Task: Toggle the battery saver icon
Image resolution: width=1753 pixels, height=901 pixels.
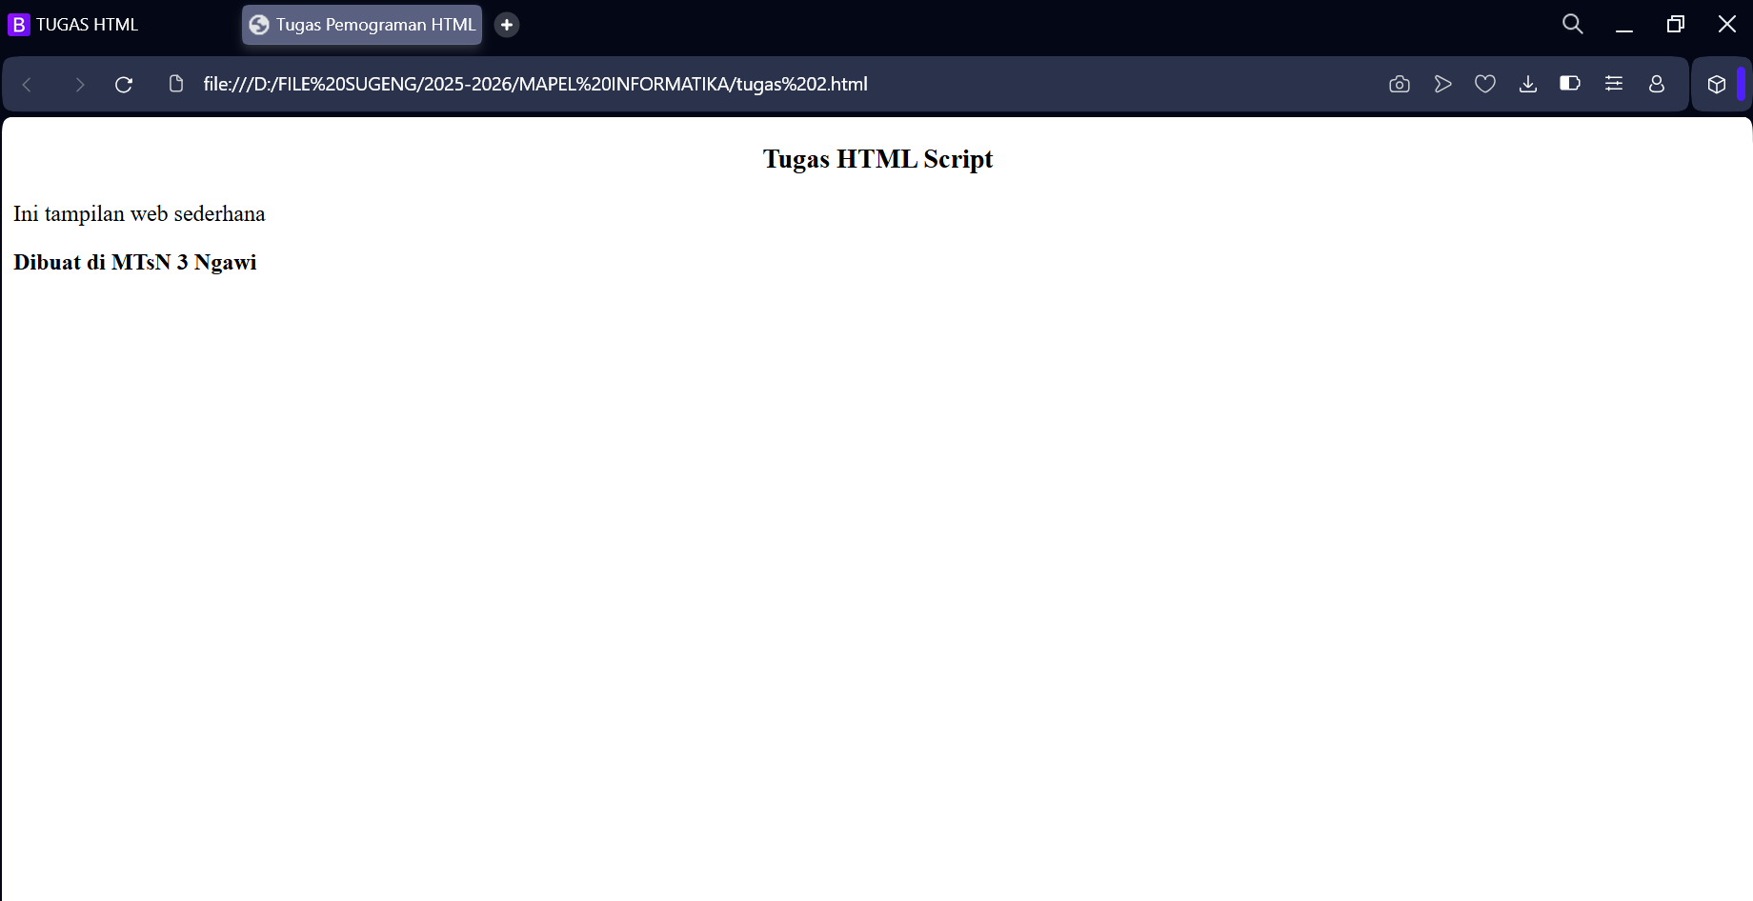Action: 1569,84
